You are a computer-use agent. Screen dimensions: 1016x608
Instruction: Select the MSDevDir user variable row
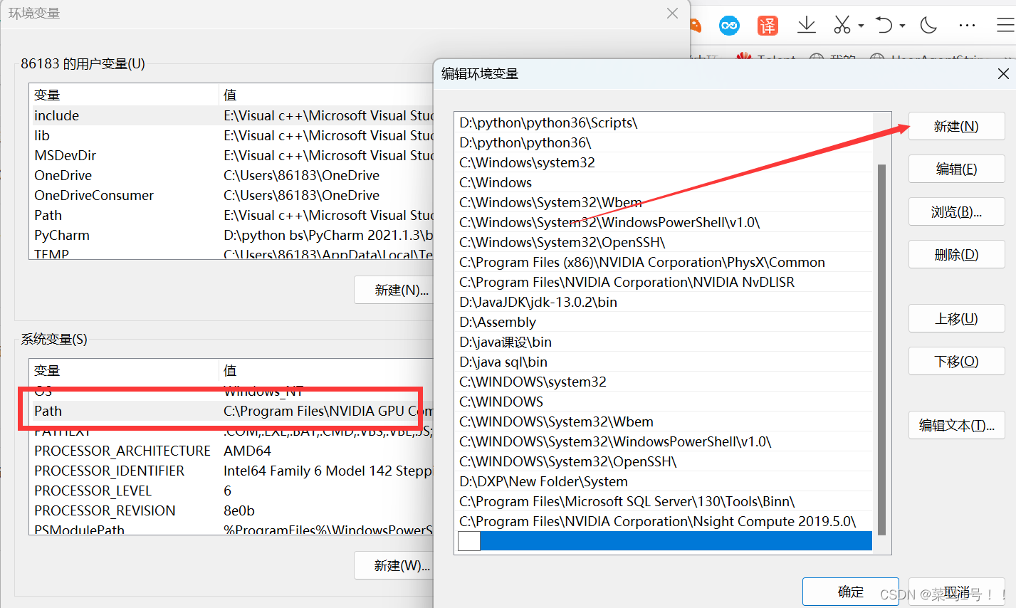click(x=232, y=155)
